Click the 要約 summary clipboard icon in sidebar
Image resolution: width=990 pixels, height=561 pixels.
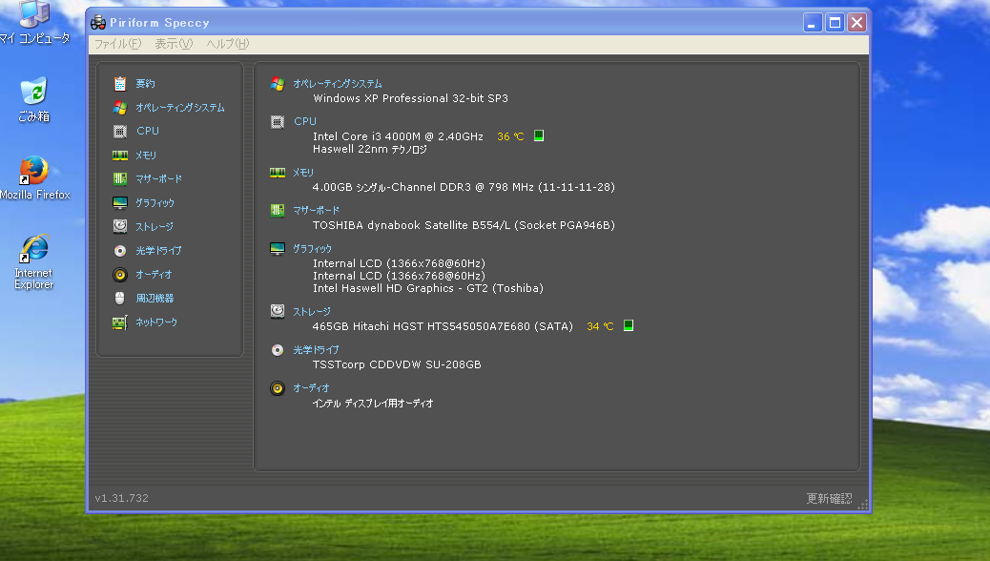(x=120, y=83)
